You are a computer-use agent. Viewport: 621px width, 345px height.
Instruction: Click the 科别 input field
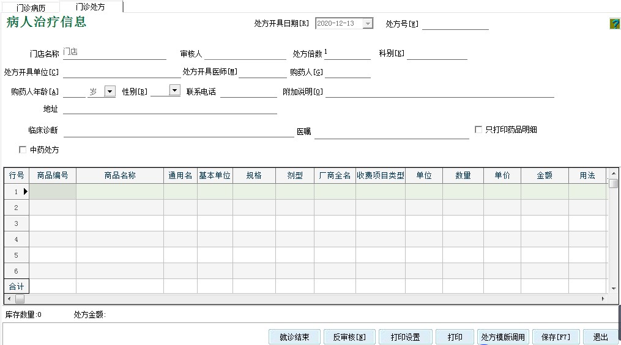click(x=437, y=54)
